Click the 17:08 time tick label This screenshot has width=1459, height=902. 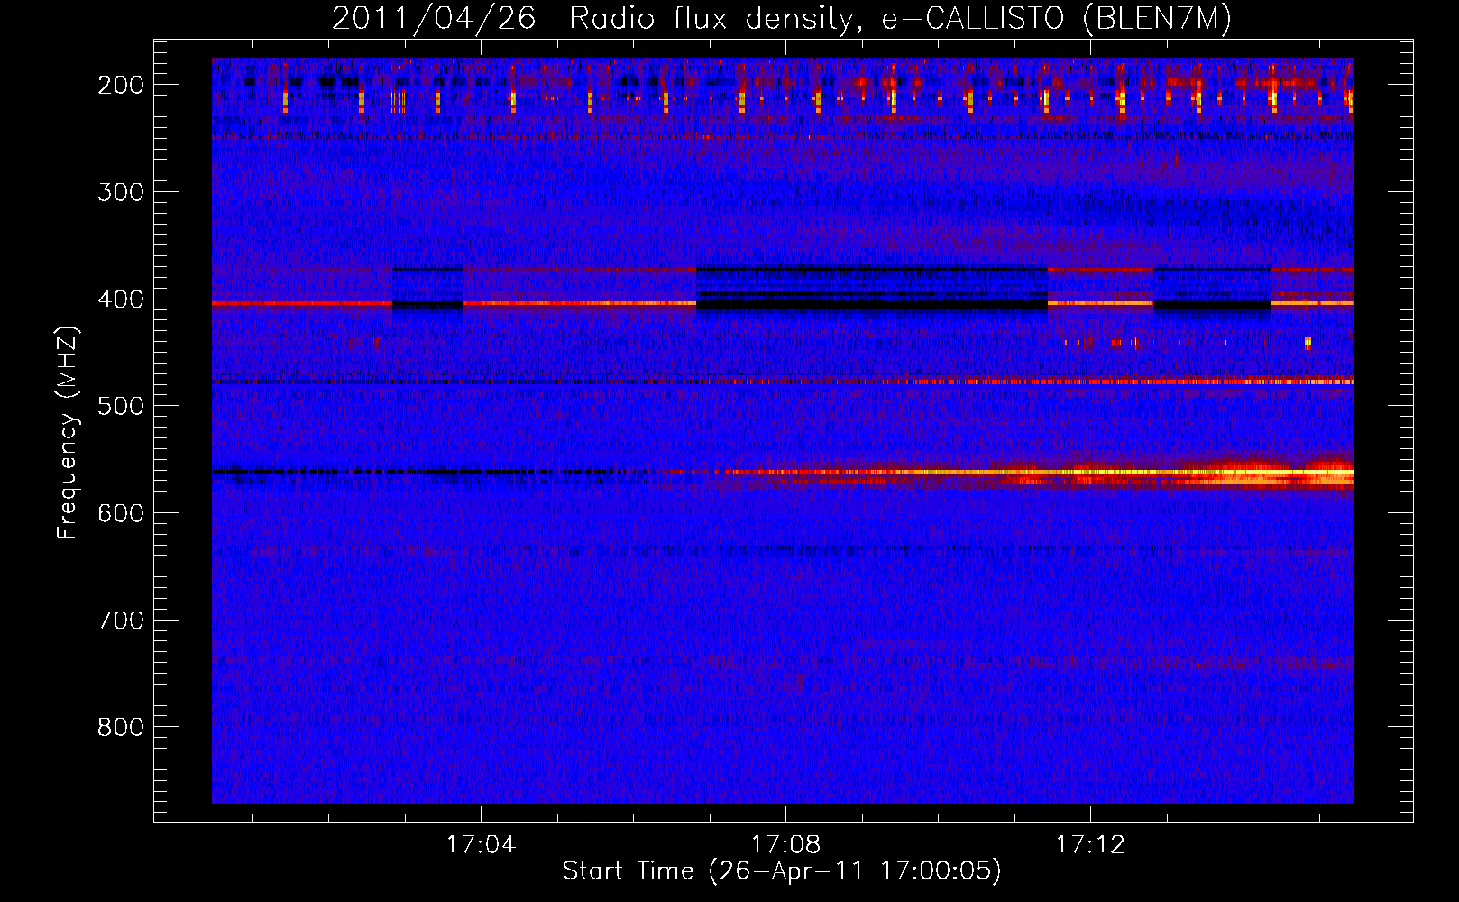(786, 845)
